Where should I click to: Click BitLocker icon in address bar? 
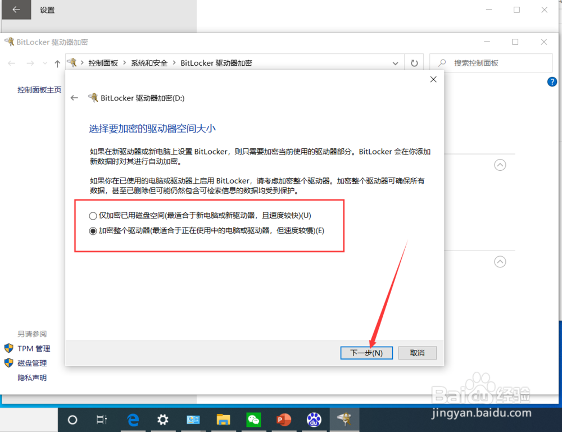(72, 63)
